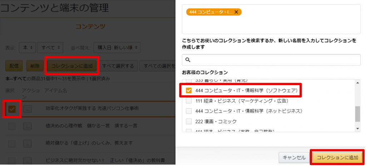This screenshot has width=366, height=166.
Task: Click the title ビジネスに絶対欠かせない！ 正しい「値決め」の教科書
Action: [105, 160]
